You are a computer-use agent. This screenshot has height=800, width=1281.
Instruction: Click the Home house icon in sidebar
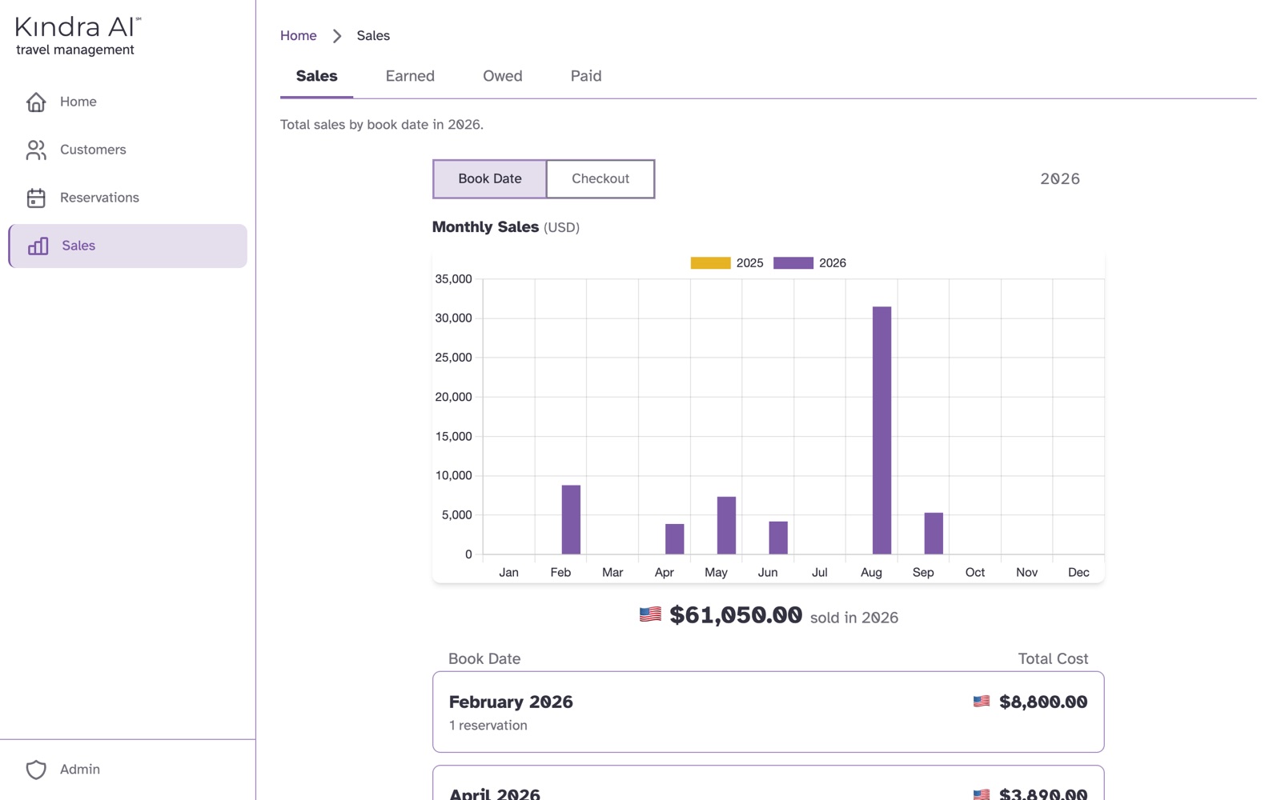(36, 102)
